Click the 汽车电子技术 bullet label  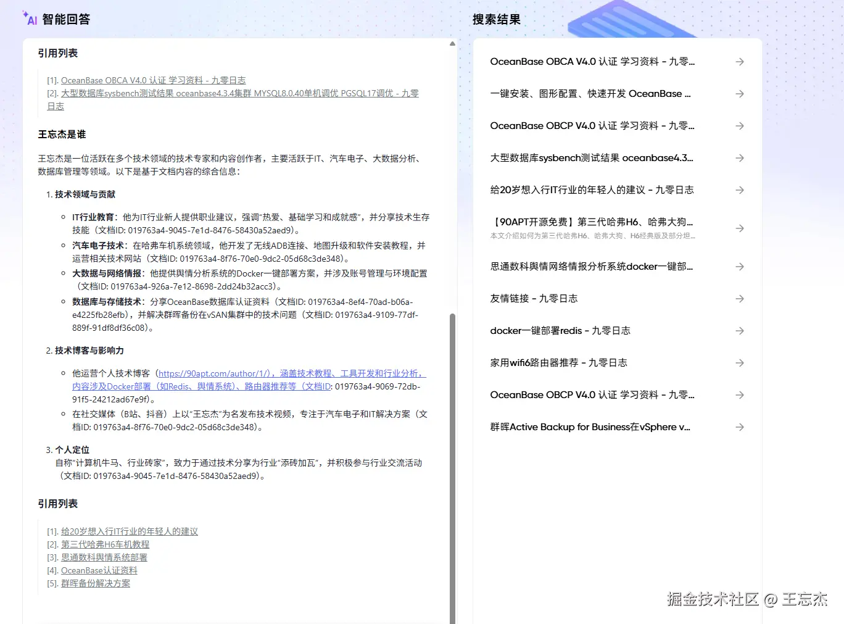click(98, 246)
